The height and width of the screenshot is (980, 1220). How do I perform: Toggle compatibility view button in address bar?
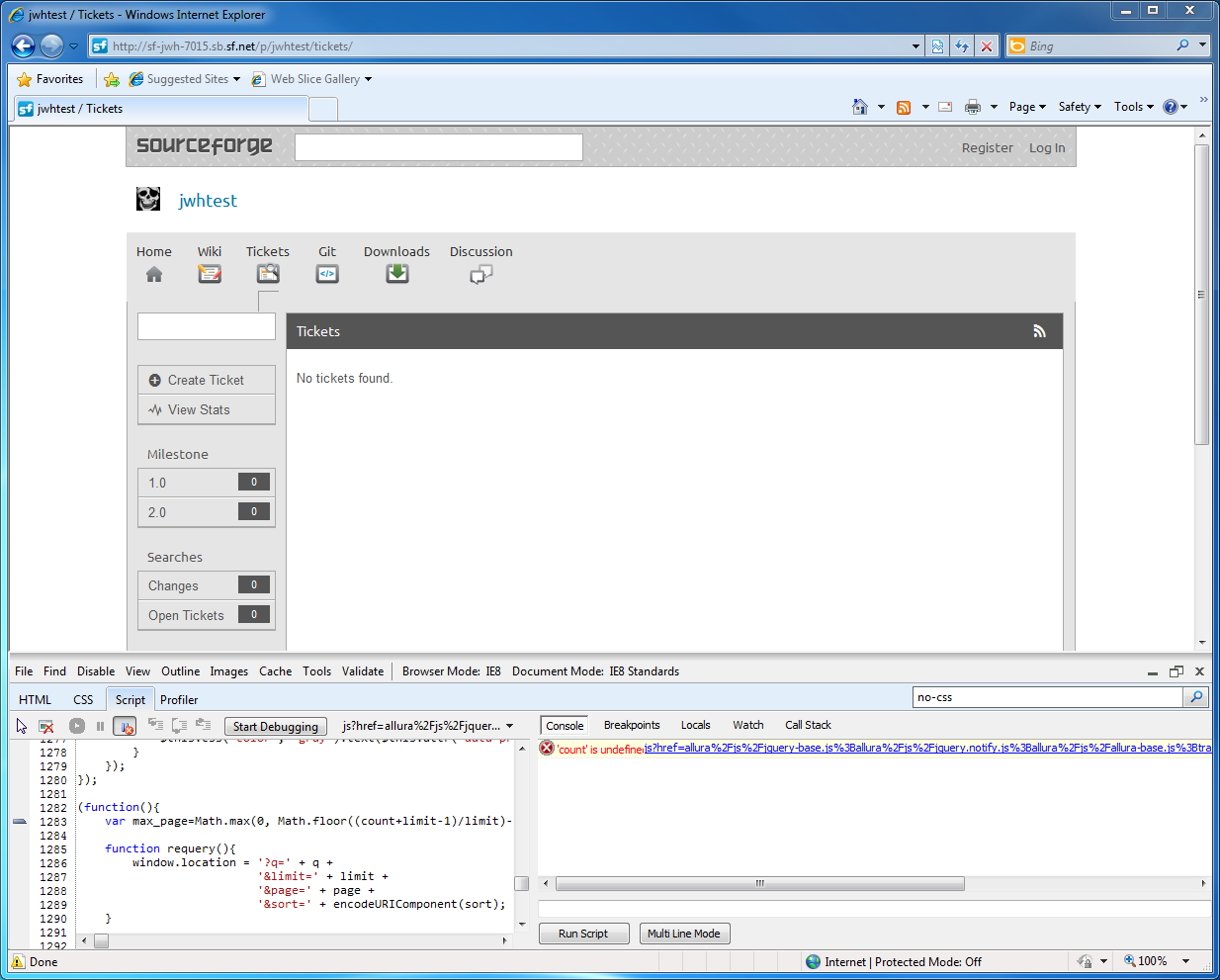[x=937, y=46]
